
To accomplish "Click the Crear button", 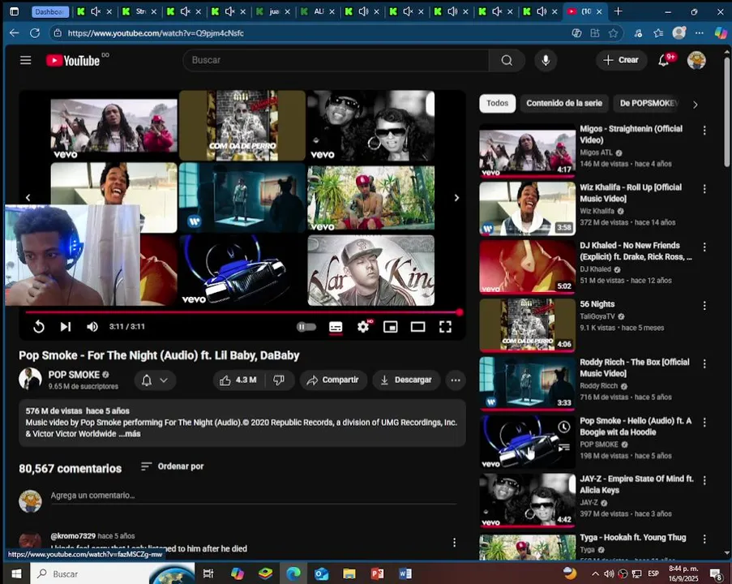I will coord(621,60).
